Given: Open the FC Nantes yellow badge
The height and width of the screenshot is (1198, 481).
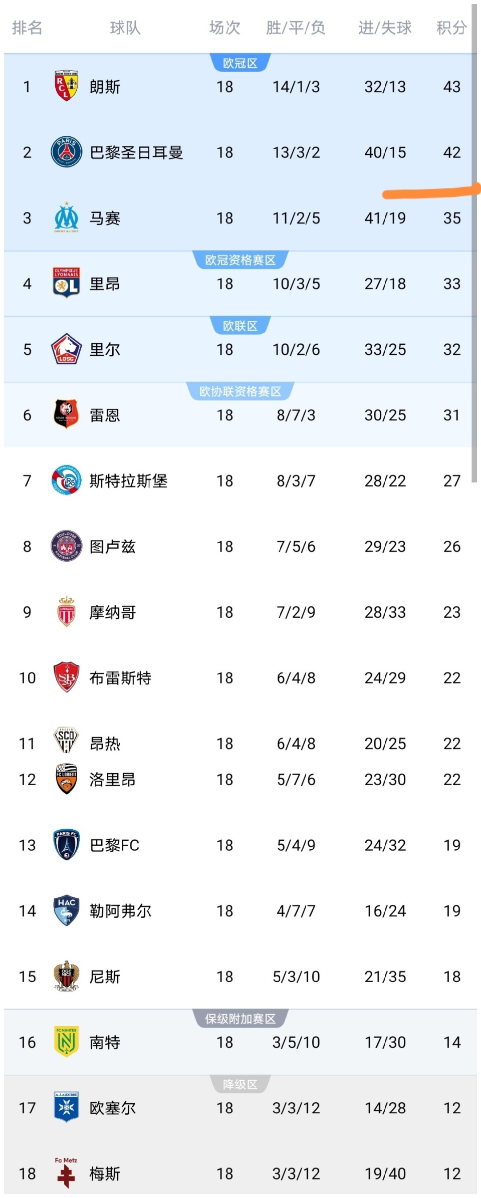Looking at the screenshot, I should 66,1042.
